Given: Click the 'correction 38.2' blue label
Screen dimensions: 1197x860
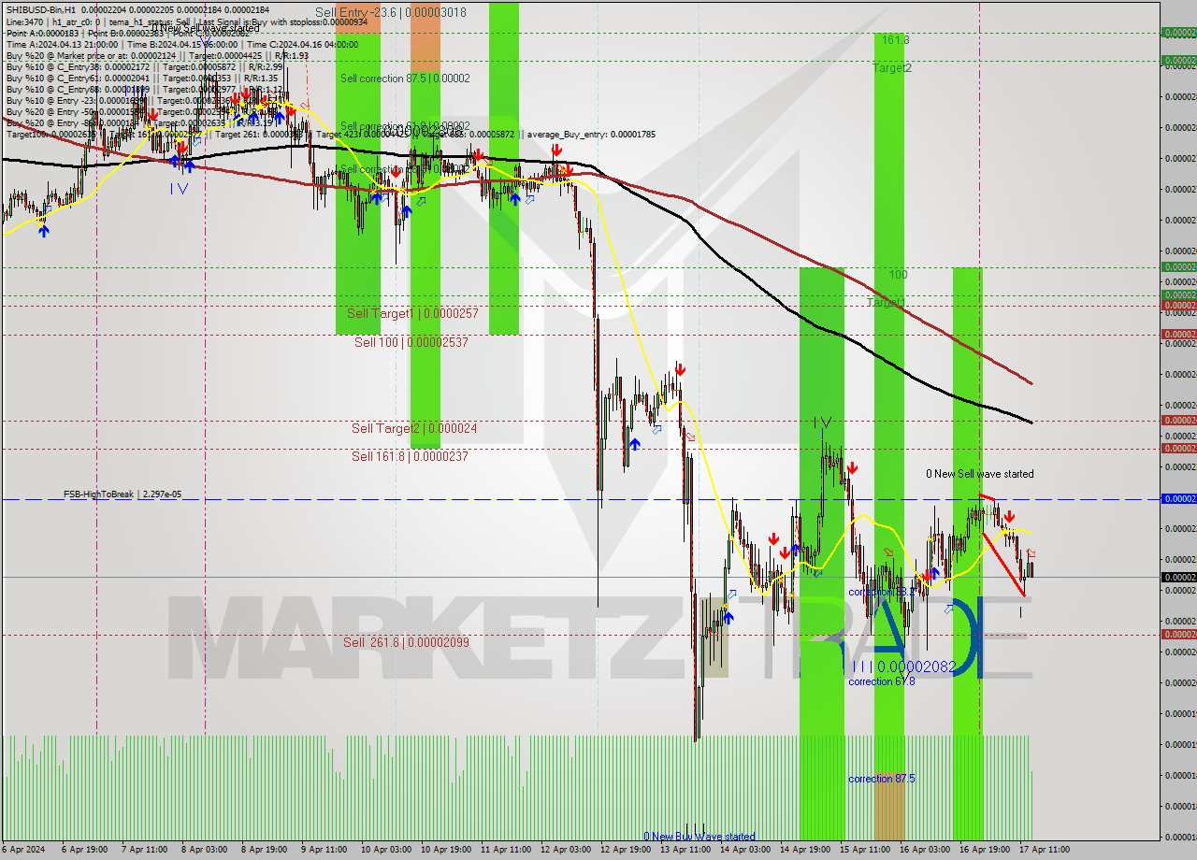Looking at the screenshot, I should pyautogui.click(x=882, y=592).
